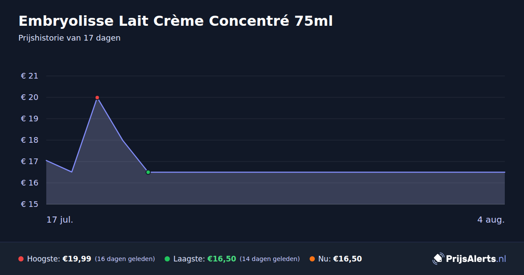
Task: Select the € 15 axis label
Action: [x=30, y=204]
